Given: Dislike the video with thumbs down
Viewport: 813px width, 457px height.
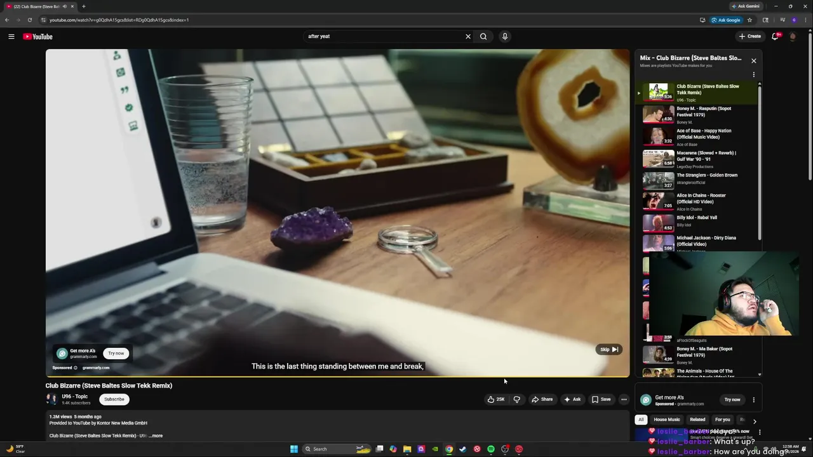Looking at the screenshot, I should tap(517, 399).
